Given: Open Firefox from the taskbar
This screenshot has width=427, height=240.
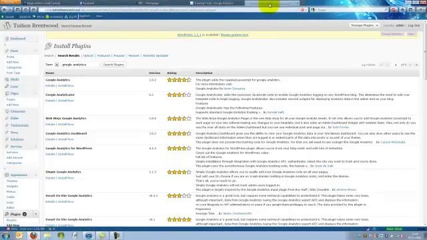Looking at the screenshot, I should coord(33,235).
